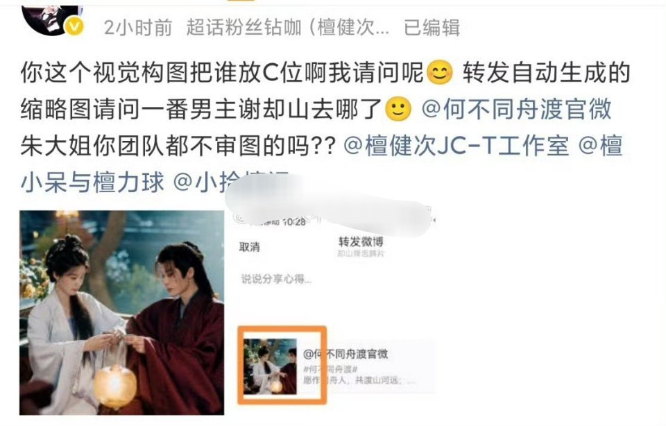
Task: Click the yellow verified badge icon
Action: tap(74, 27)
